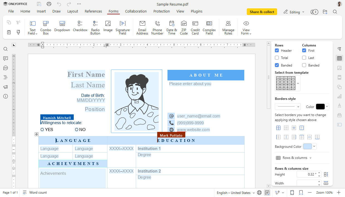Open Table settings in the right sidebar
This screenshot has height=197, width=345.
(339, 58)
